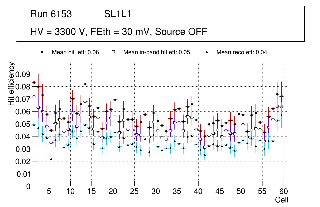Click the lowest triangle data point near cell 5

(51, 159)
